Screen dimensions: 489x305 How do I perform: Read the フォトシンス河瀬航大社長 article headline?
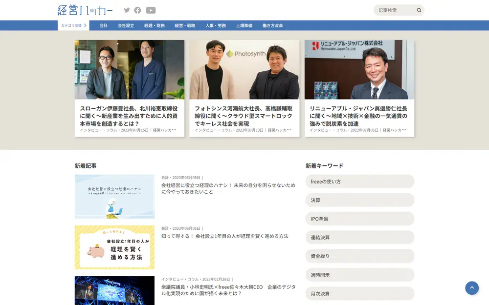click(x=244, y=116)
